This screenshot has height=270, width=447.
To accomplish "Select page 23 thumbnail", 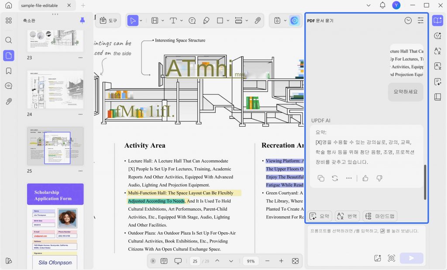I will [x=55, y=41].
